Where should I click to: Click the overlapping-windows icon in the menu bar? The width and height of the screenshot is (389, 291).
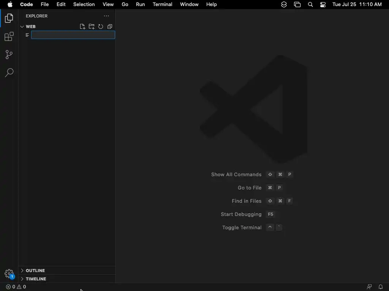click(297, 5)
